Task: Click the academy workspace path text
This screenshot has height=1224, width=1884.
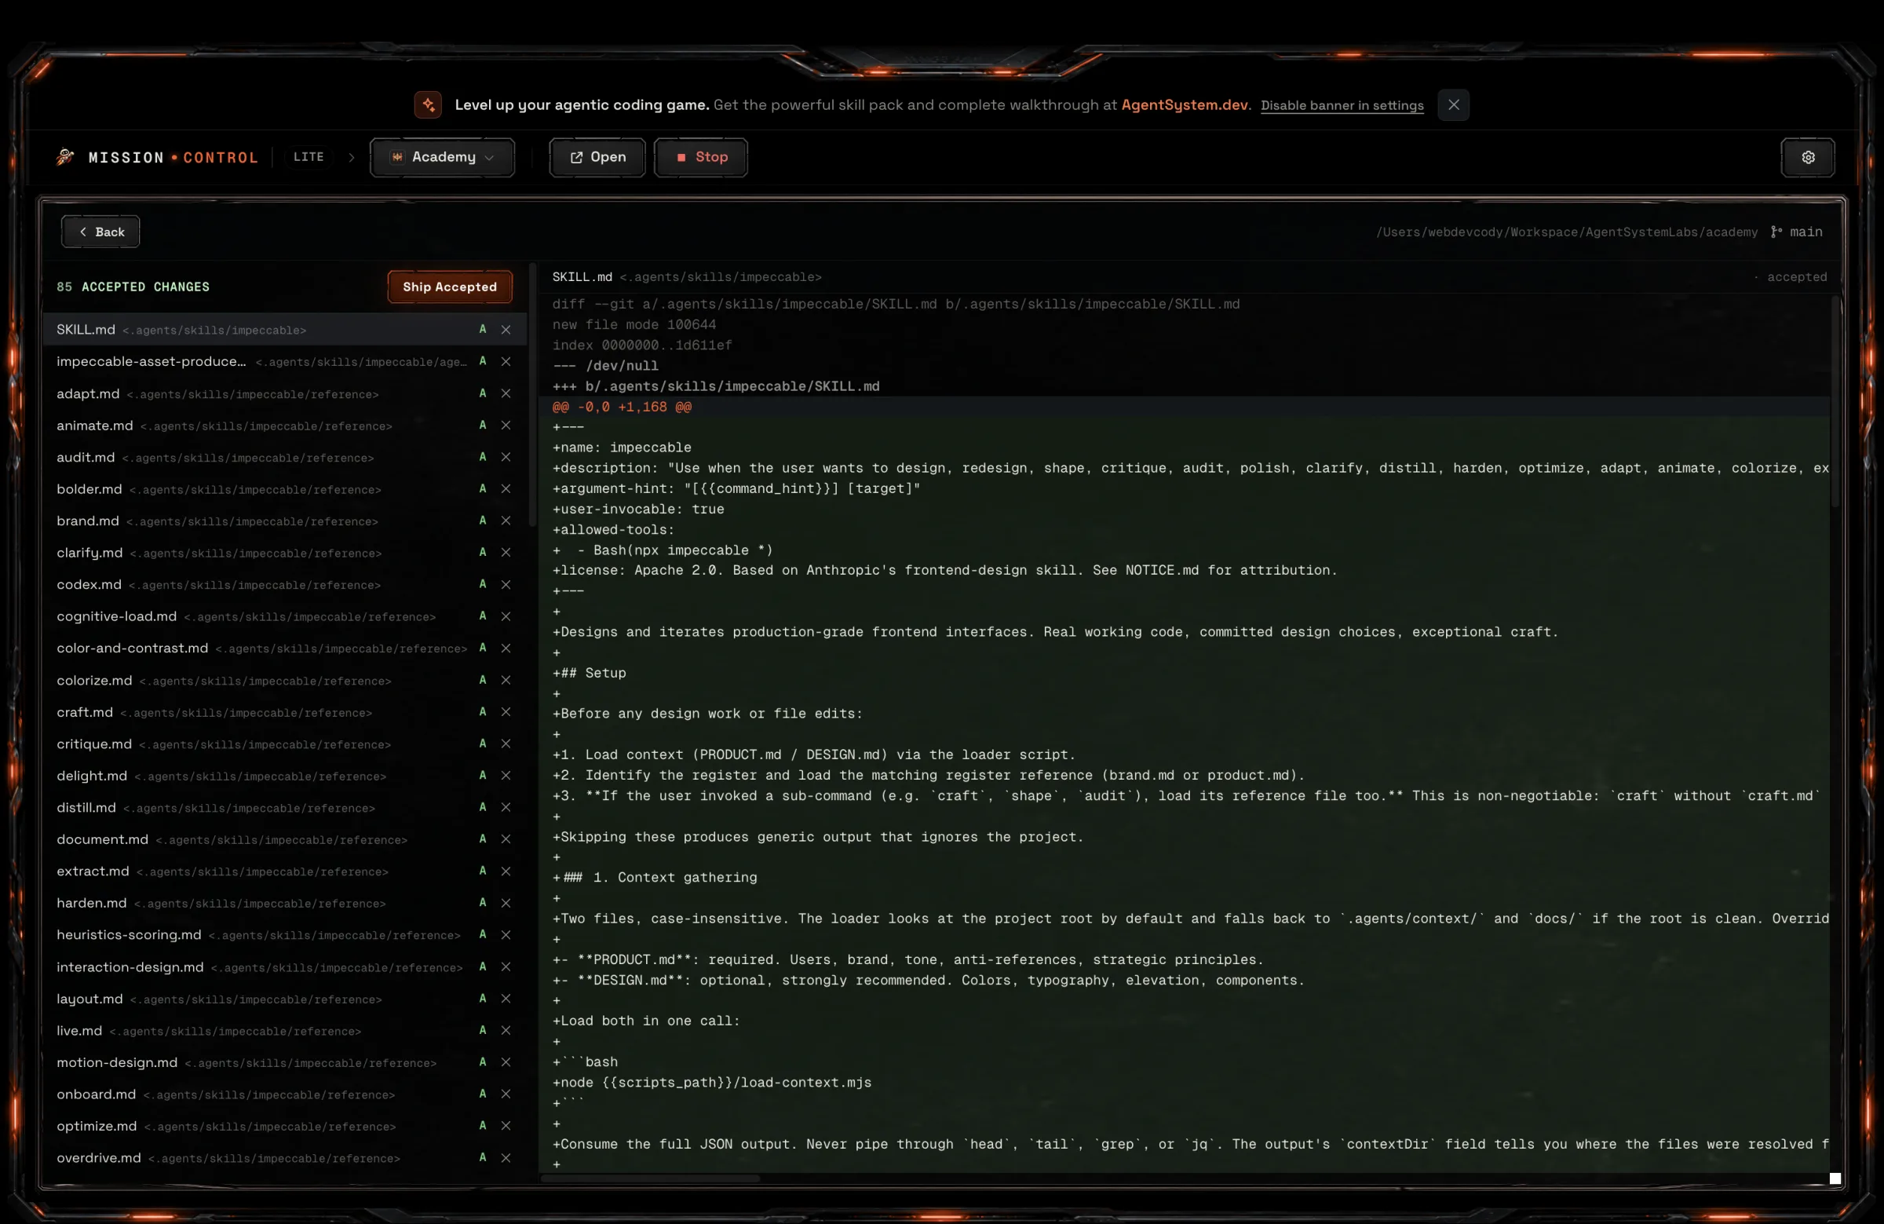Action: click(x=1567, y=232)
